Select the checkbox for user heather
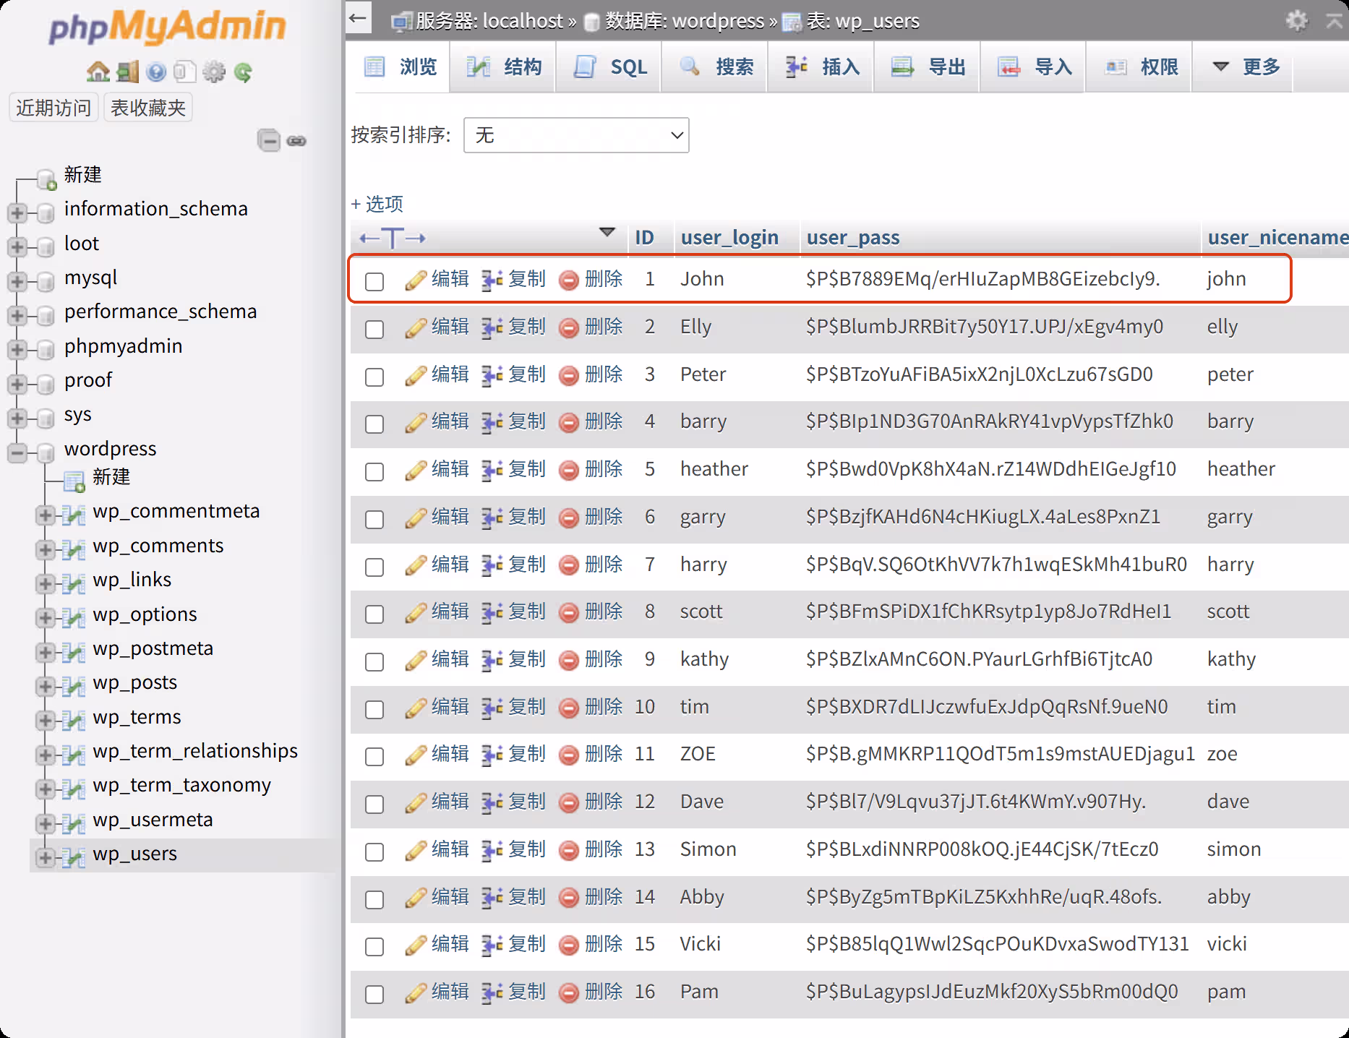Image resolution: width=1349 pixels, height=1038 pixels. tap(374, 471)
